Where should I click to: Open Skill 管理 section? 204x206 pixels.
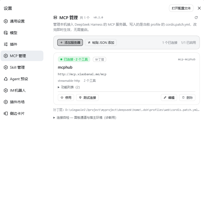22,67
